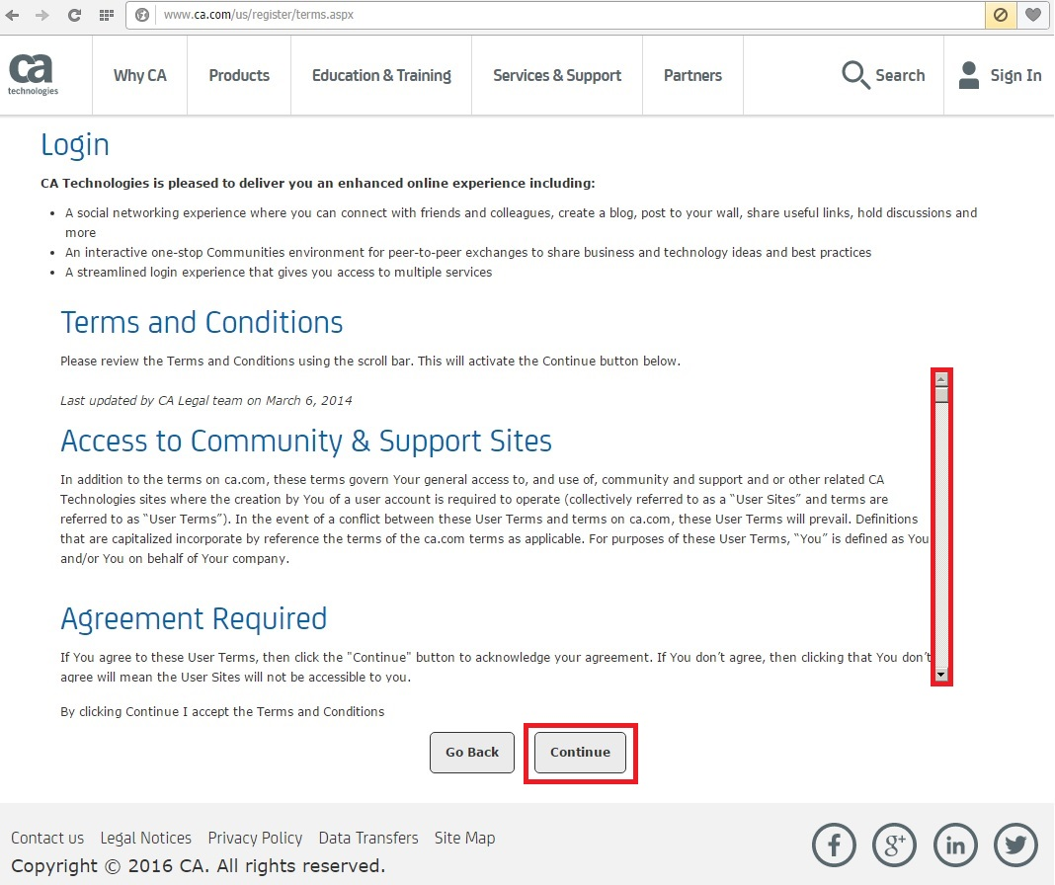Open the speed dial grid icon
1055x885 pixels.
(107, 15)
